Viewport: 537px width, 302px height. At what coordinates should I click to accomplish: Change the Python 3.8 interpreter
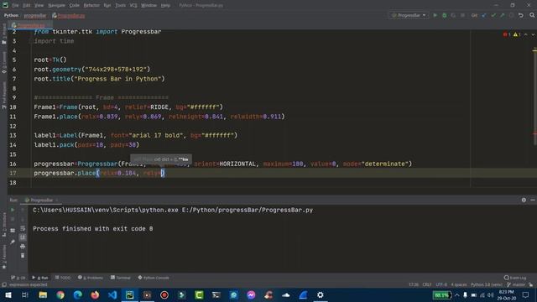486,285
